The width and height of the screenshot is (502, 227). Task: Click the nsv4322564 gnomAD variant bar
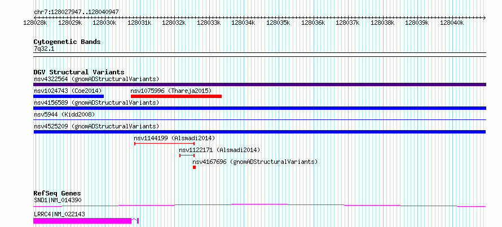click(259, 84)
